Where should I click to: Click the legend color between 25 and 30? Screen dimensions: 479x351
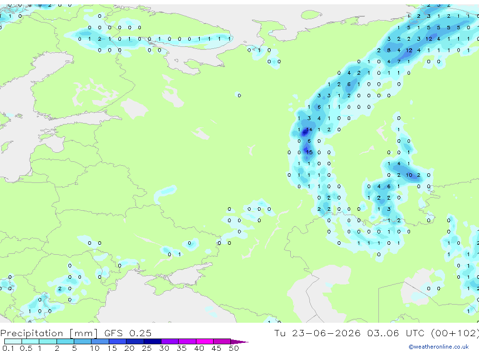pos(152,341)
